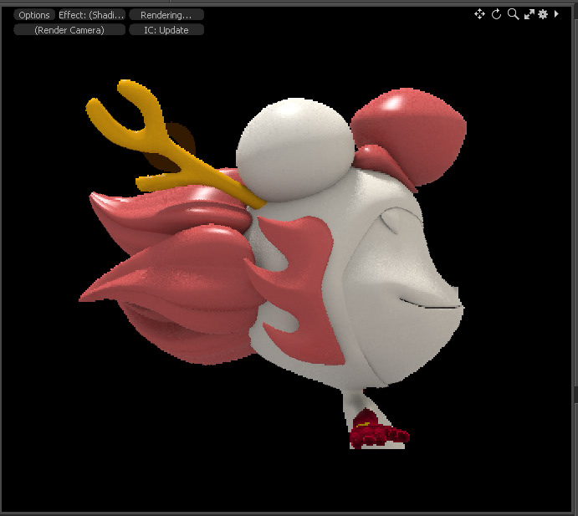Click the rendered character preview image
578x516 pixels.
pos(273,264)
